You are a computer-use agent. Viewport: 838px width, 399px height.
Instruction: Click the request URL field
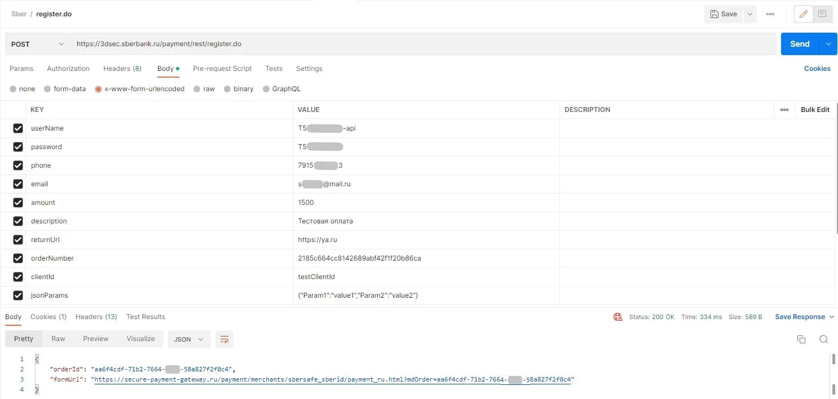coord(423,44)
